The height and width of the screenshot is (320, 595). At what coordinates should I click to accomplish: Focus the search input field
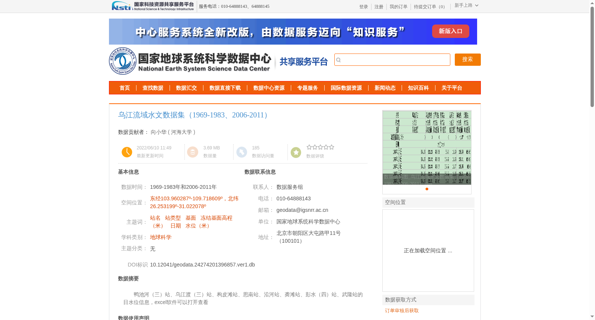392,60
